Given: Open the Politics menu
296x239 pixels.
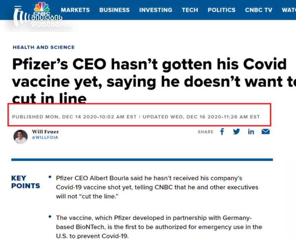Looking at the screenshot, I should tap(222, 10).
